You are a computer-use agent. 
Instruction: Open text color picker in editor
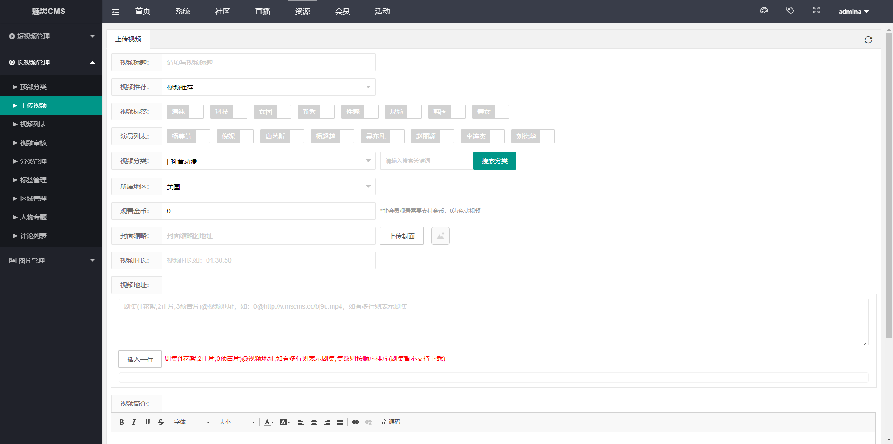(x=269, y=422)
